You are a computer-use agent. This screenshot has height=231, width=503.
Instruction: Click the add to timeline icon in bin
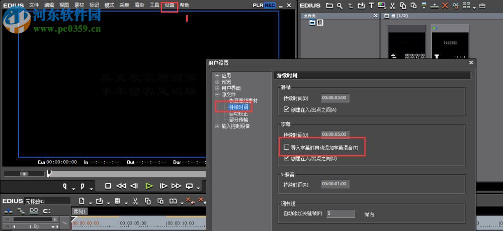[x=435, y=6]
